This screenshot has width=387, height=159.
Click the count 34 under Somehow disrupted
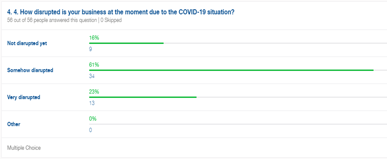(92, 76)
